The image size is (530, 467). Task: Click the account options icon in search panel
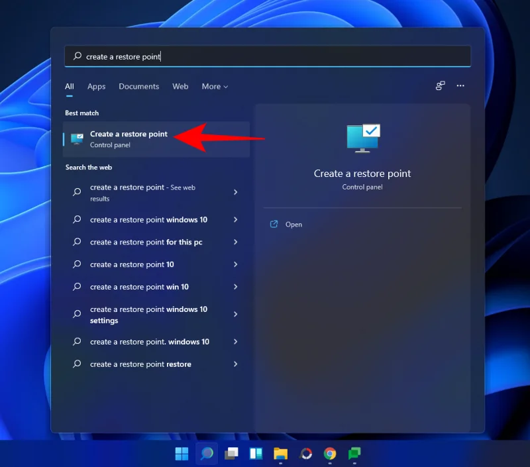click(x=440, y=86)
